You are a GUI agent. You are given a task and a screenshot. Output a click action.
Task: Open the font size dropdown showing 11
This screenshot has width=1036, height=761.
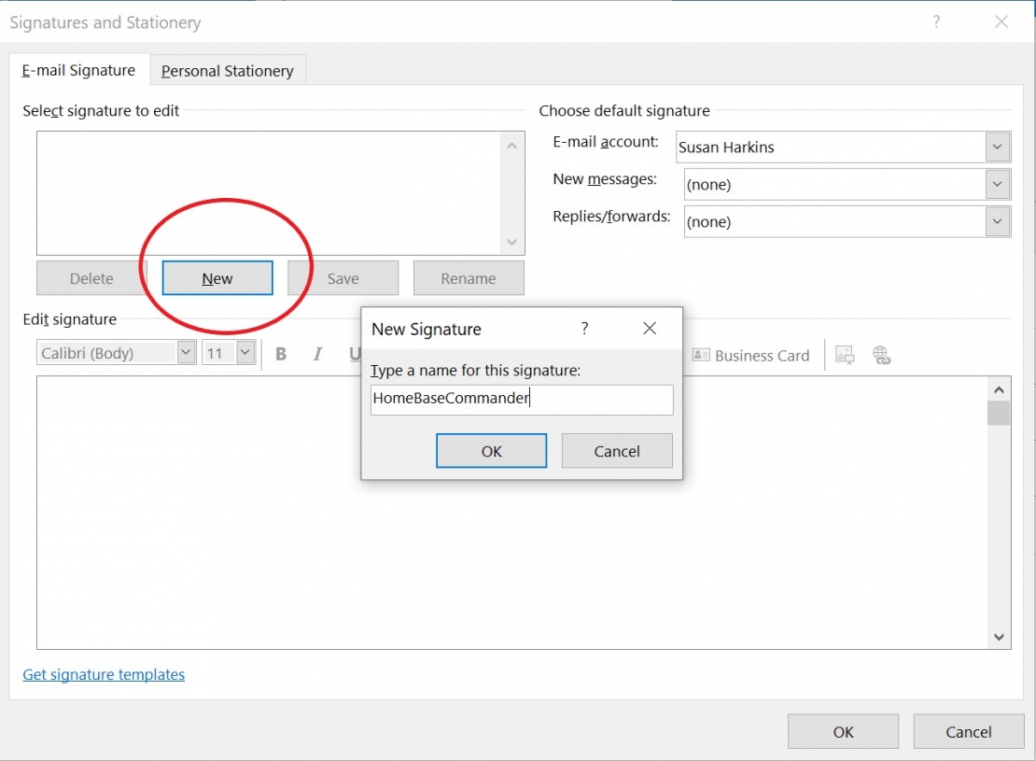(x=244, y=352)
